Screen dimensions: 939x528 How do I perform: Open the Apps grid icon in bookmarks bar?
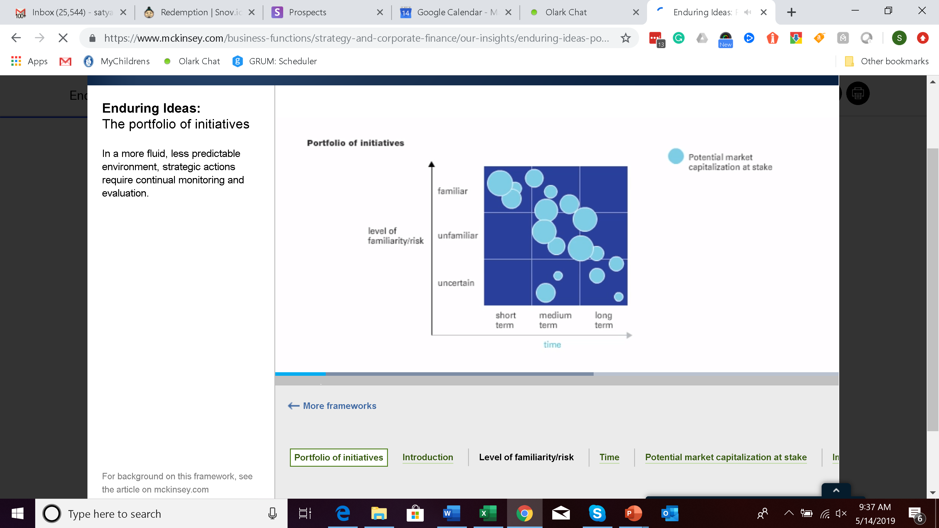[x=16, y=61]
